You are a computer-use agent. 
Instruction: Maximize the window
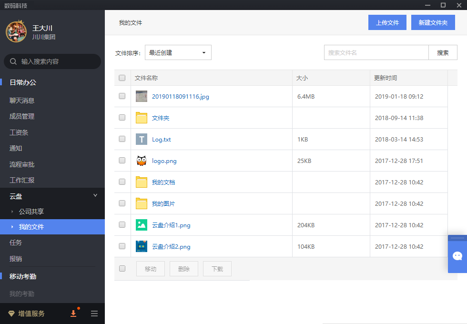click(443, 5)
